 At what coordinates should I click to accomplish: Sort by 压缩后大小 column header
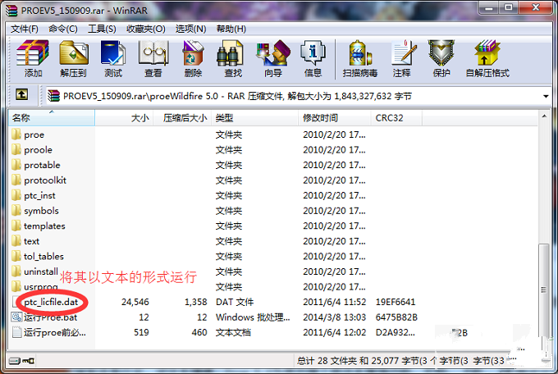click(182, 118)
